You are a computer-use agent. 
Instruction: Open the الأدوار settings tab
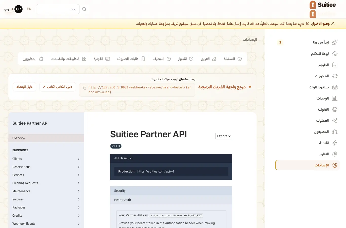point(186,59)
